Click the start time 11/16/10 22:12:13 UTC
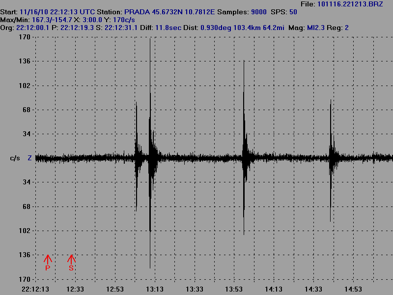Screen dimensions: 393x295 [57, 12]
